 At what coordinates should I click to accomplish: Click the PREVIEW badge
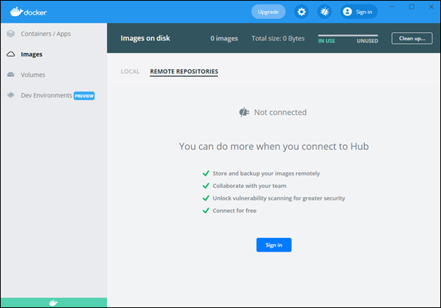click(84, 96)
